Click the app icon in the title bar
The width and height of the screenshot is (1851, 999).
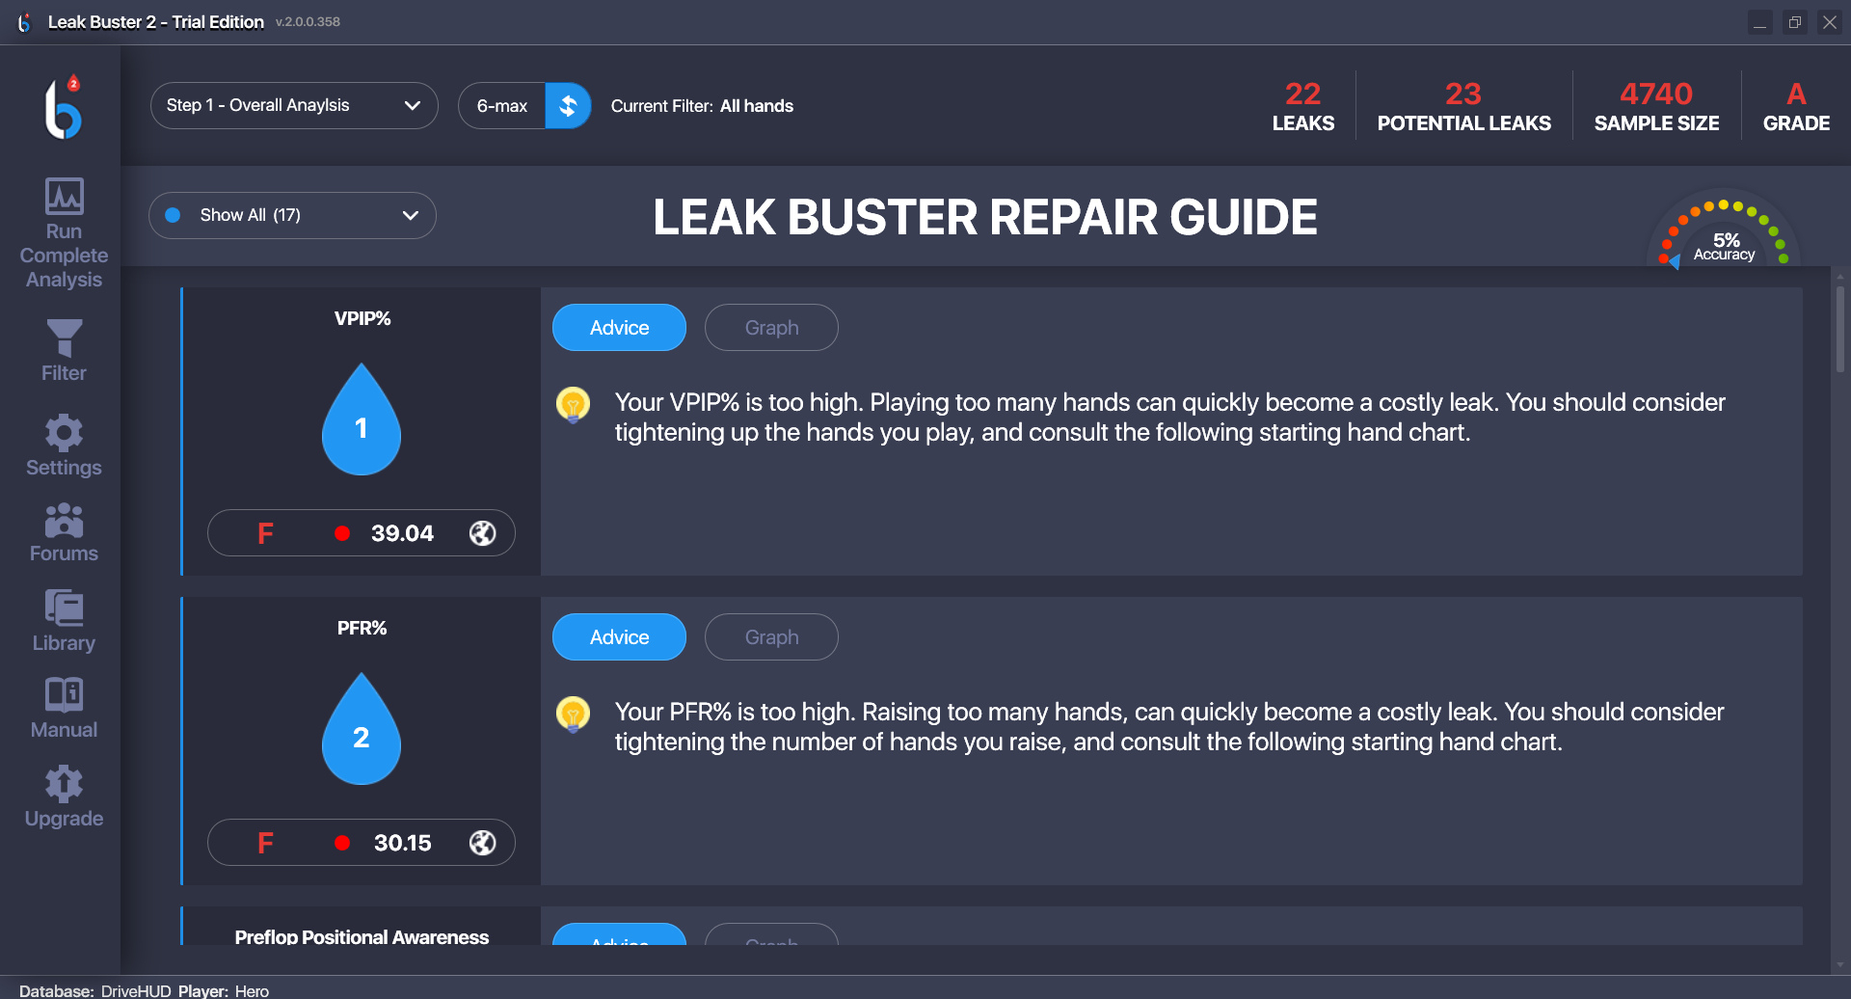(24, 22)
